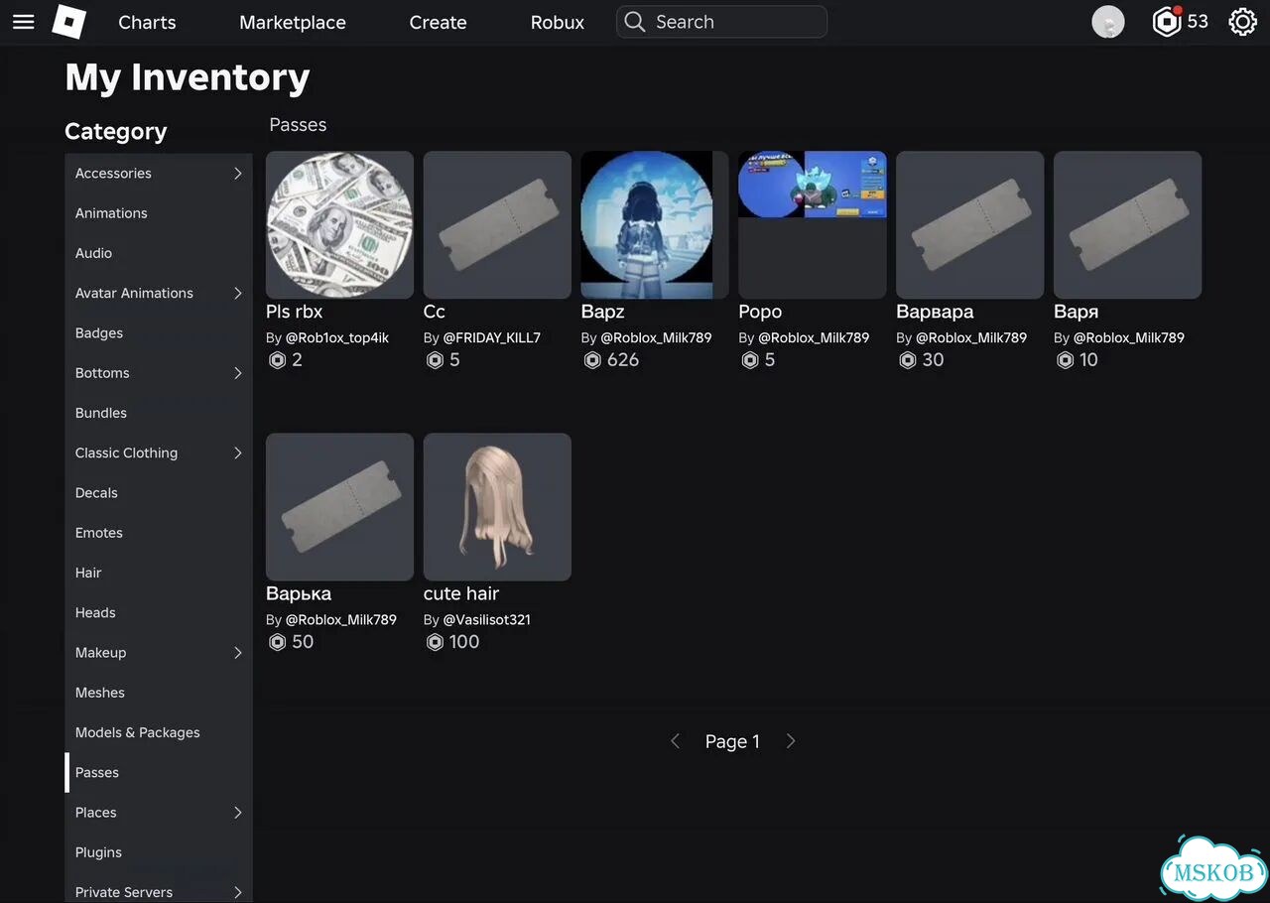1270x903 pixels.
Task: Select the Plugins category
Action: coord(159,852)
